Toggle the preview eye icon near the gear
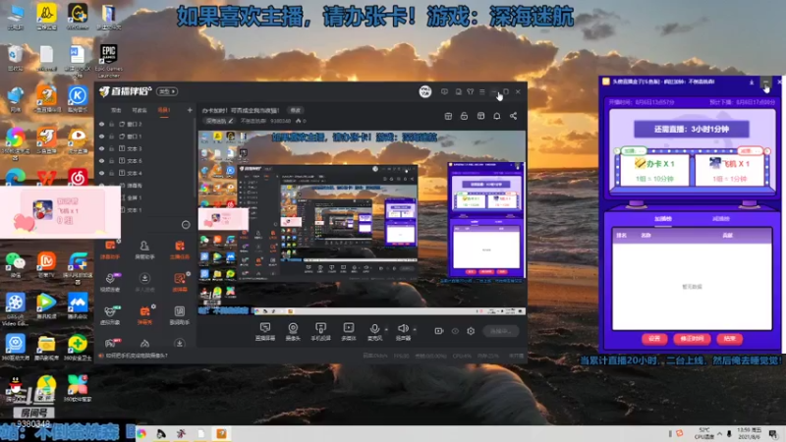The width and height of the screenshot is (786, 442). tap(455, 331)
